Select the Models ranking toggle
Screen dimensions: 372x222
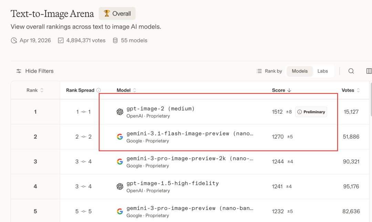300,71
